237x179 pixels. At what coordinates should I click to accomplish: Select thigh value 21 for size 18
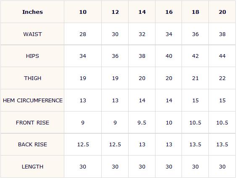click(x=195, y=78)
